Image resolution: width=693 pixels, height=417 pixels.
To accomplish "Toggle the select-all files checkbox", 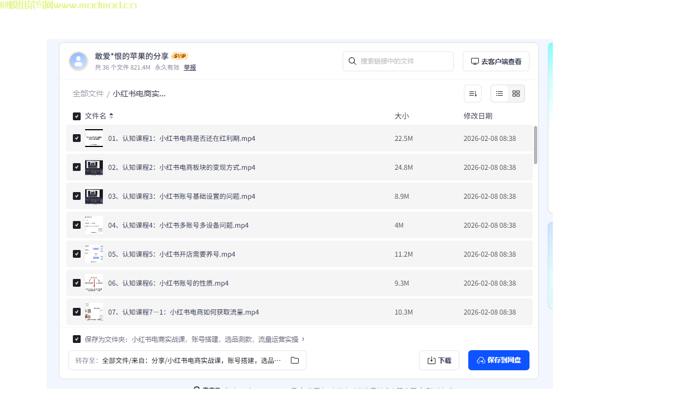I will [x=77, y=116].
